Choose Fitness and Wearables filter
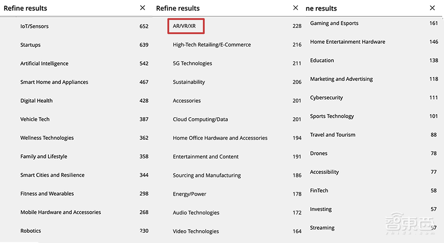This screenshot has height=243, width=444. [47, 193]
